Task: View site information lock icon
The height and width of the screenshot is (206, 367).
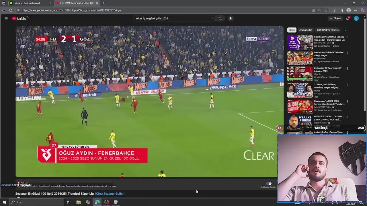Action: (x=18, y=10)
